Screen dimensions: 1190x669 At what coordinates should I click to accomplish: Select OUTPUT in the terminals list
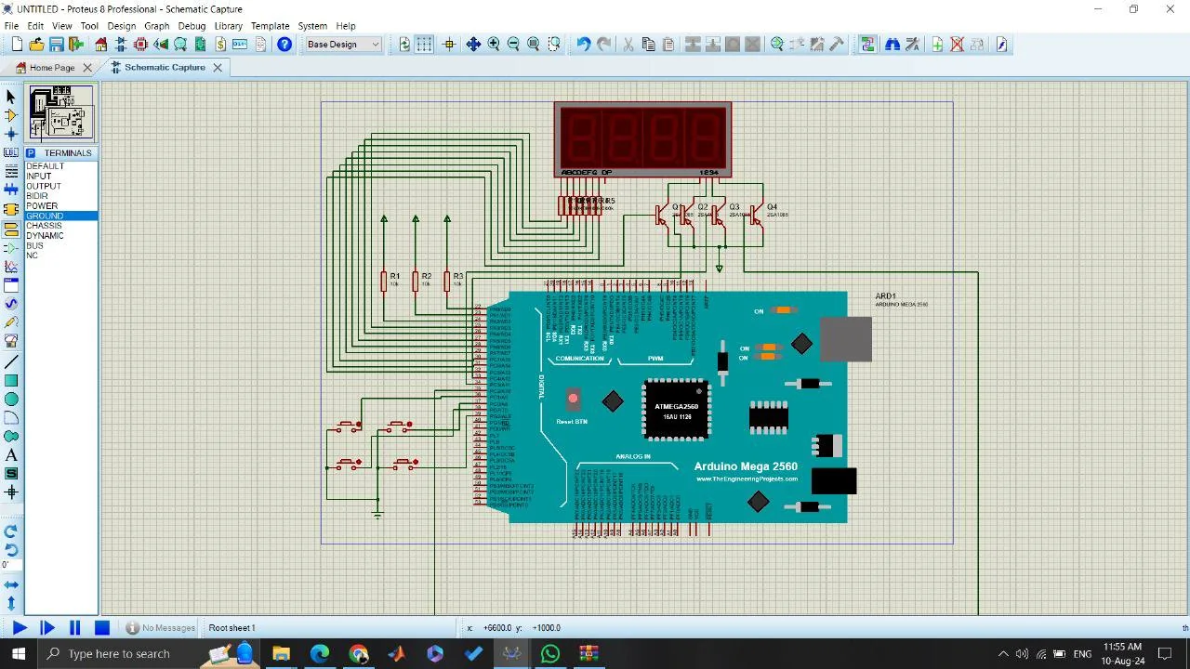44,187
